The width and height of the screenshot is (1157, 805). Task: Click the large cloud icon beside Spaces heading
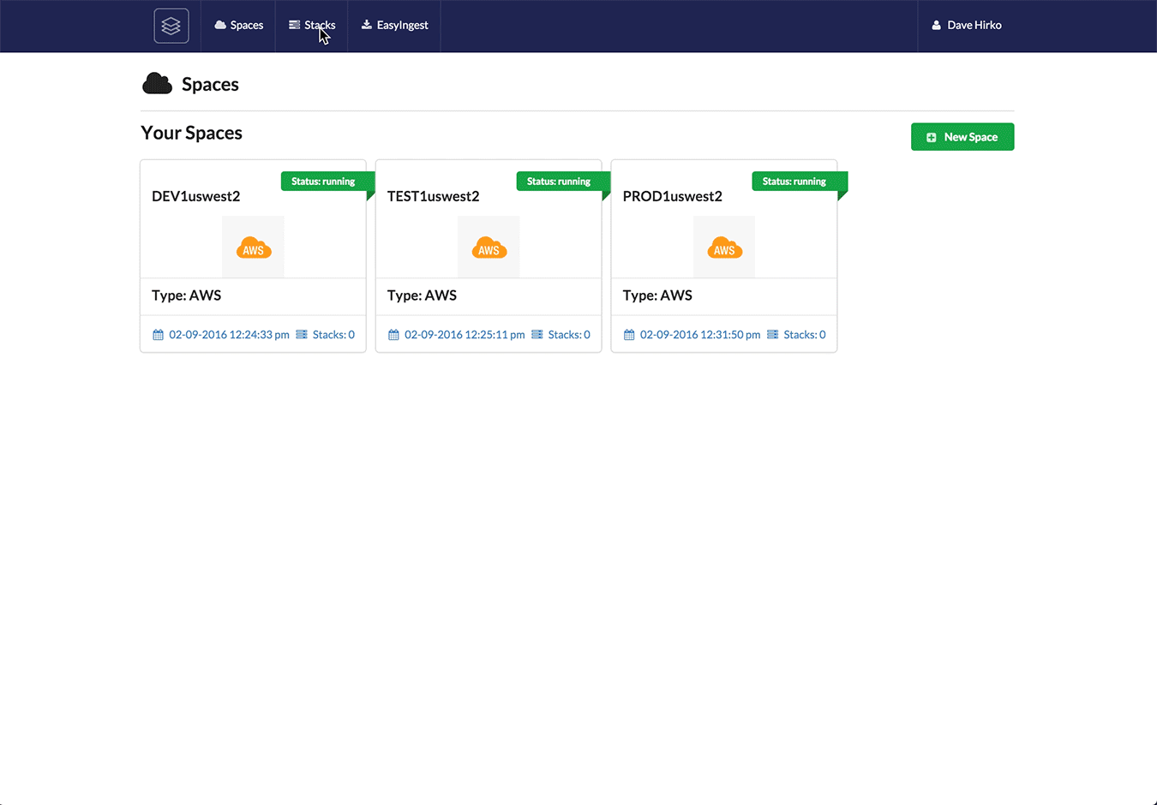pos(157,84)
